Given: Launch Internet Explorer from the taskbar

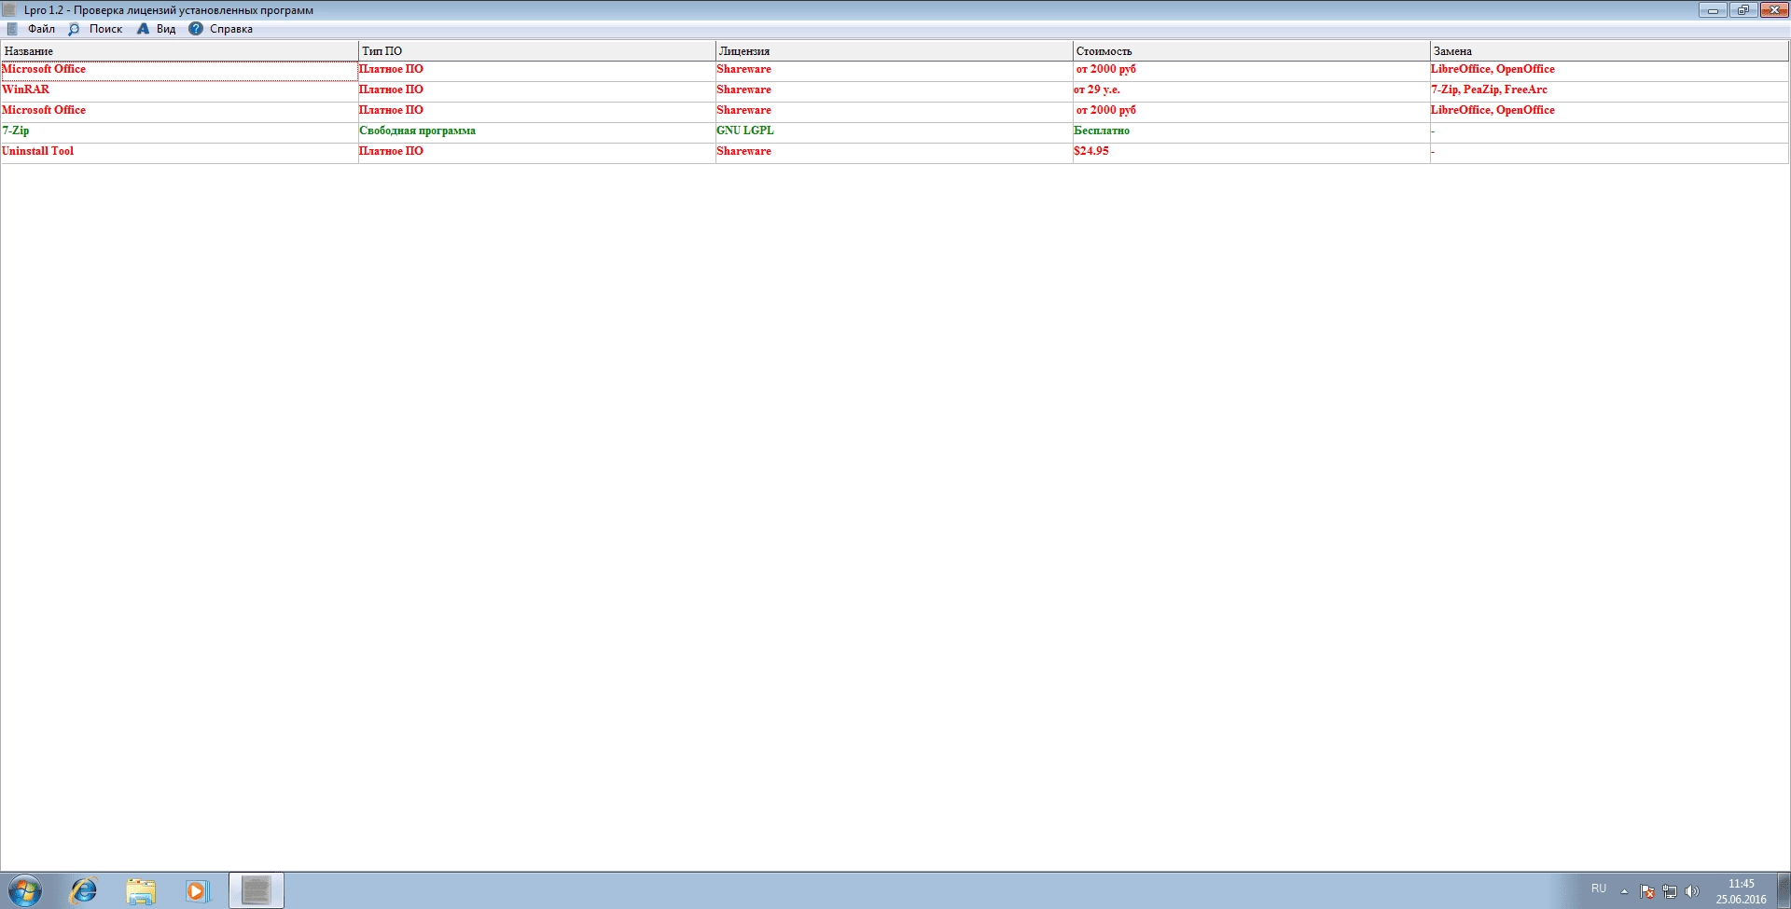Looking at the screenshot, I should coord(84,891).
